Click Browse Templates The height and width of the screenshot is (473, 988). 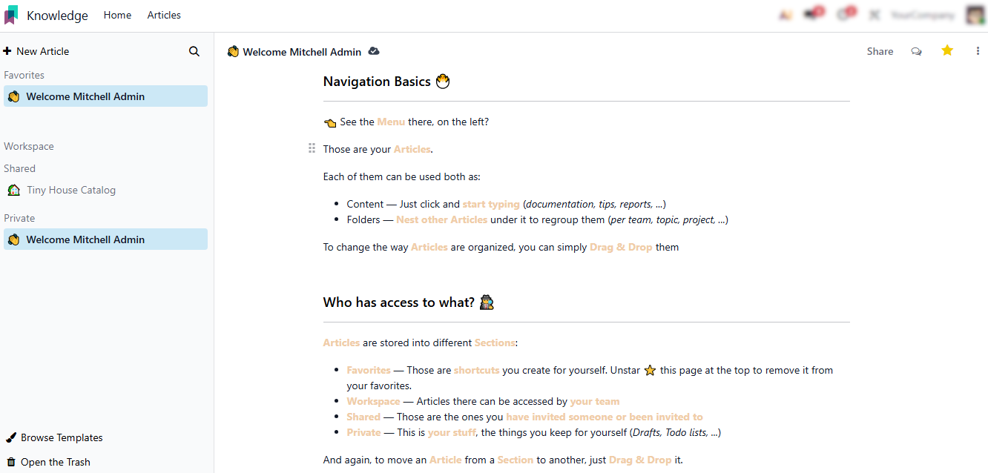55,437
